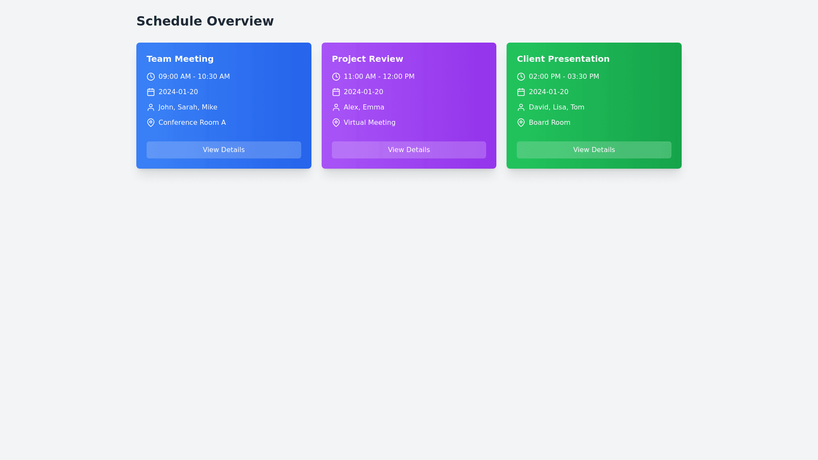Image resolution: width=818 pixels, height=460 pixels.
Task: Click the clock icon in Client Presentation card
Action: (521, 77)
